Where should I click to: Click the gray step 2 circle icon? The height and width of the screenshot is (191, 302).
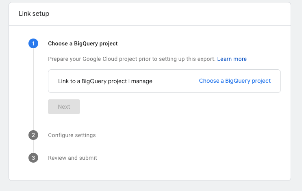click(33, 135)
